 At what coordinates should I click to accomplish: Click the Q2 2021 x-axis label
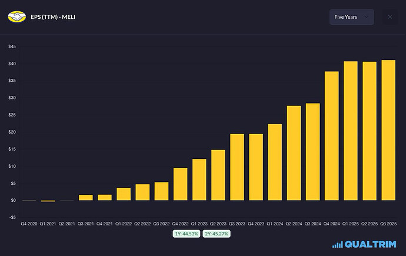click(x=67, y=224)
